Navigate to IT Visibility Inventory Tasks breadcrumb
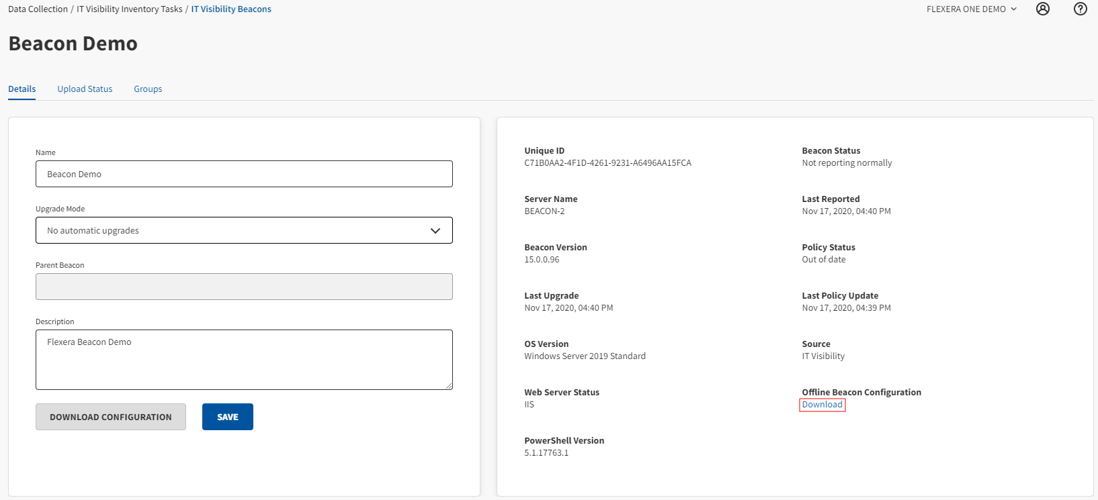Image resolution: width=1098 pixels, height=500 pixels. (130, 9)
